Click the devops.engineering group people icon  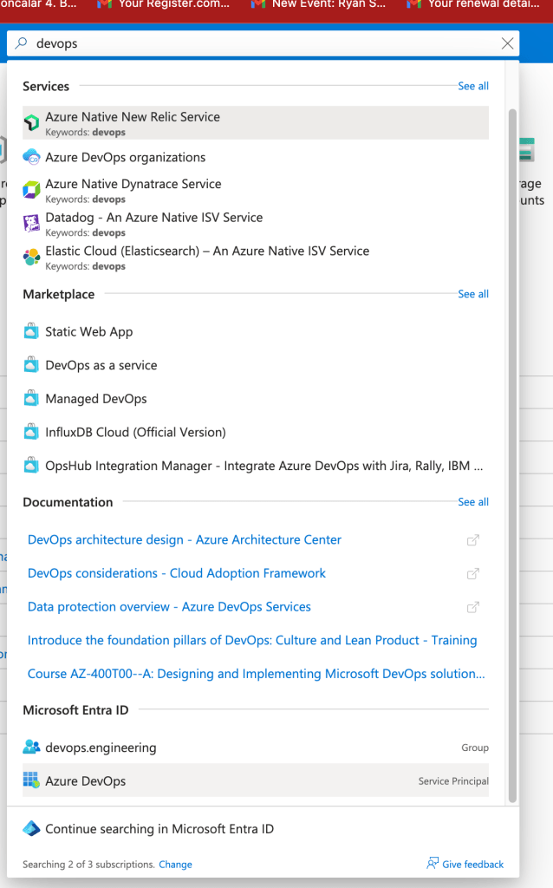pyautogui.click(x=32, y=747)
